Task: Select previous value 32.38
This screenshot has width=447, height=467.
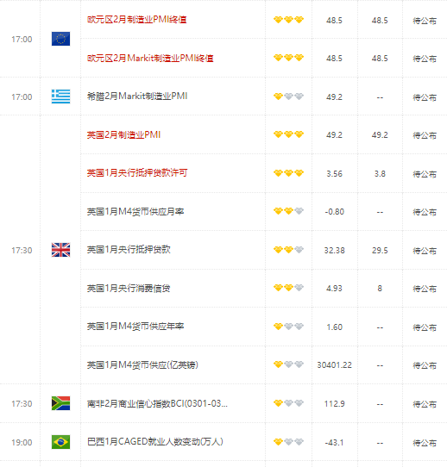Action: pos(334,251)
